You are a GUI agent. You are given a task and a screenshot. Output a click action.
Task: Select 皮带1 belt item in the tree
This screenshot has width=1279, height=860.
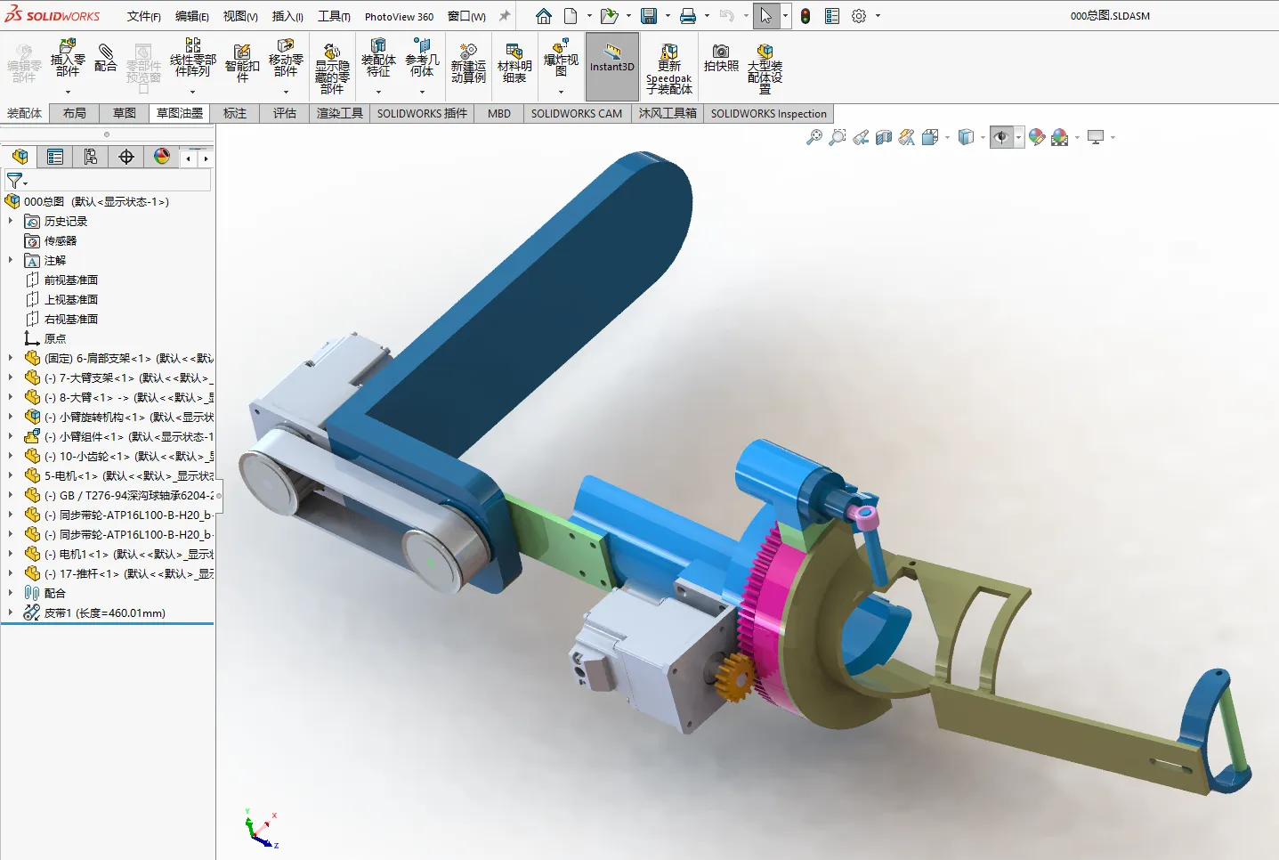tap(105, 613)
